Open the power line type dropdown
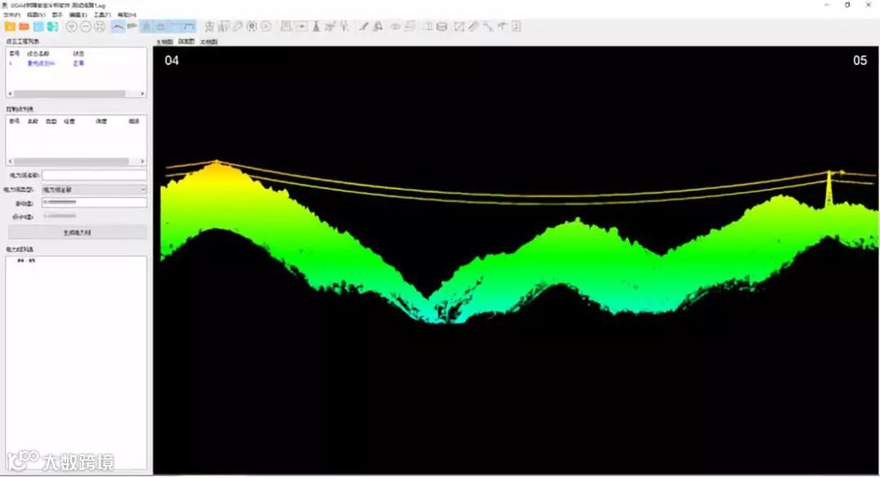The width and height of the screenshot is (880, 478). click(x=95, y=190)
